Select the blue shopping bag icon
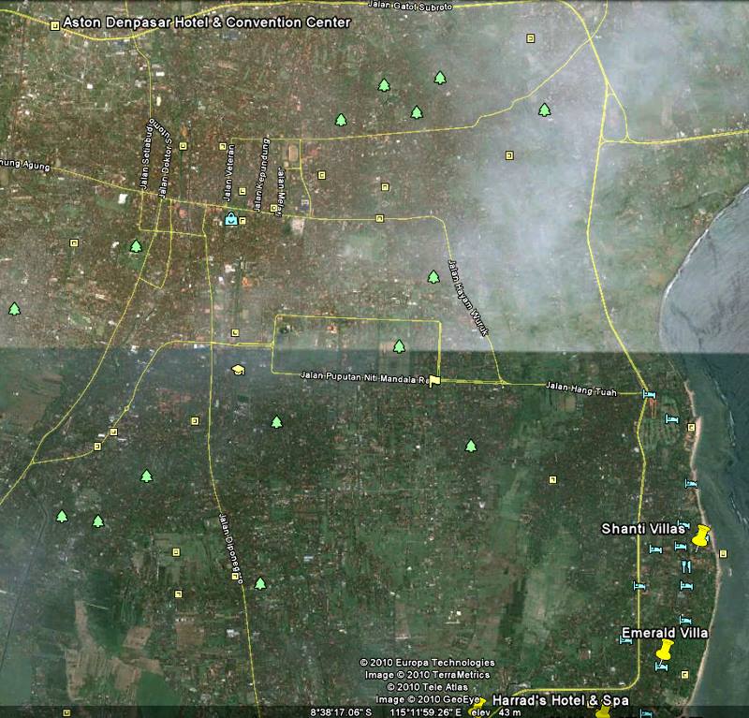The height and width of the screenshot is (718, 749). pos(230,219)
